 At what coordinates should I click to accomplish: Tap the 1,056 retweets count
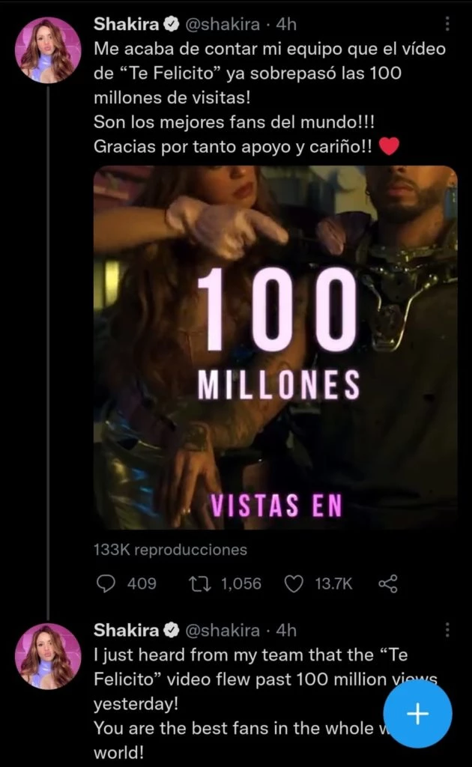[240, 583]
